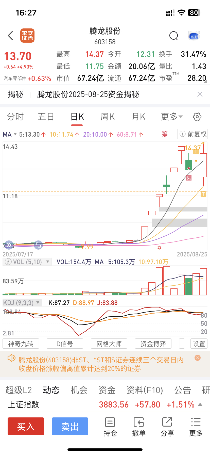Open the 资料(F10) tab
The height and width of the screenshot is (455, 210).
tap(145, 390)
